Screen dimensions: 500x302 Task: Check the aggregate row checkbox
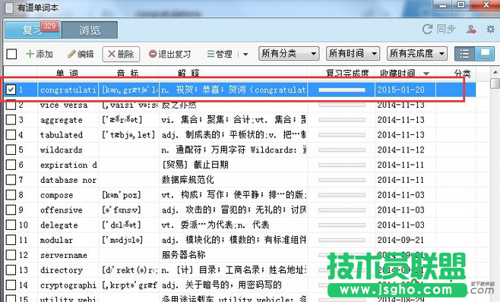pyautogui.click(x=11, y=120)
